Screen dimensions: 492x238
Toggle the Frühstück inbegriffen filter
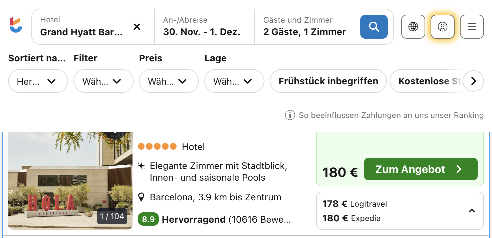tap(328, 81)
